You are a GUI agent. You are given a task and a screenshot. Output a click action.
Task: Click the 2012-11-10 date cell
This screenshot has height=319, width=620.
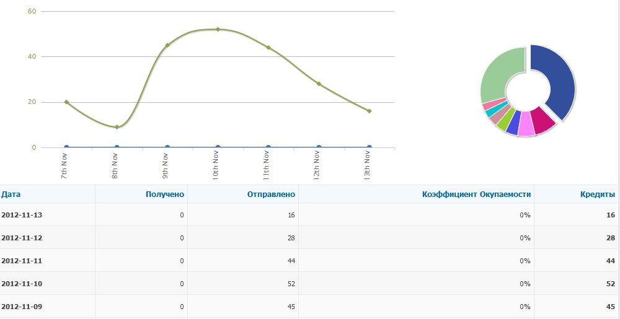point(22,284)
